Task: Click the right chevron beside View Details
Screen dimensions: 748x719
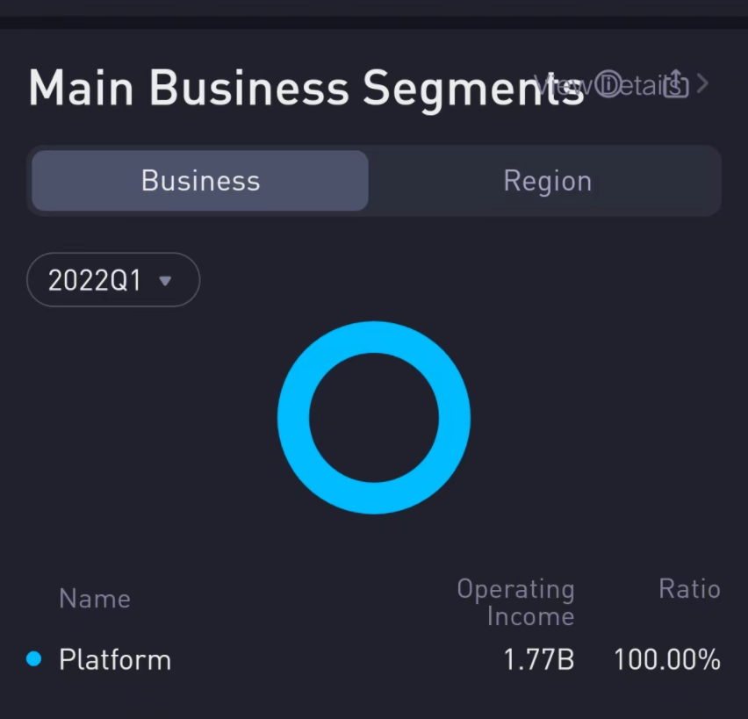Action: point(701,84)
